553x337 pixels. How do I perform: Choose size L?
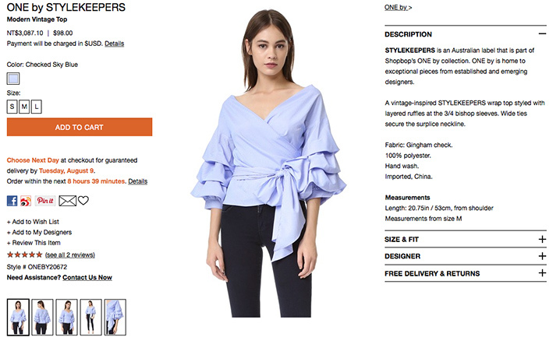pyautogui.click(x=37, y=107)
